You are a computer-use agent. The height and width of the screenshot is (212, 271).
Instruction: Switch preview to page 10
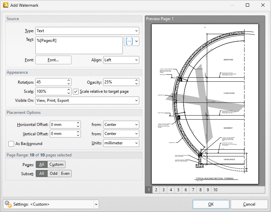pos(215,190)
